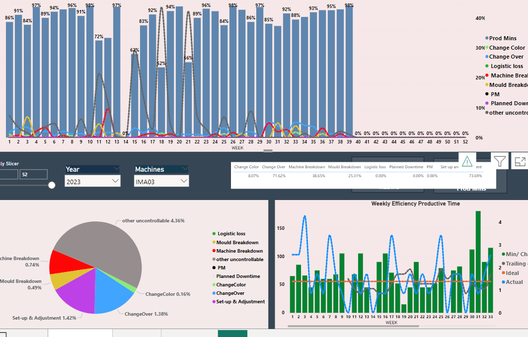
Task: Click the Logistic loss column header in table
Action: click(x=375, y=167)
